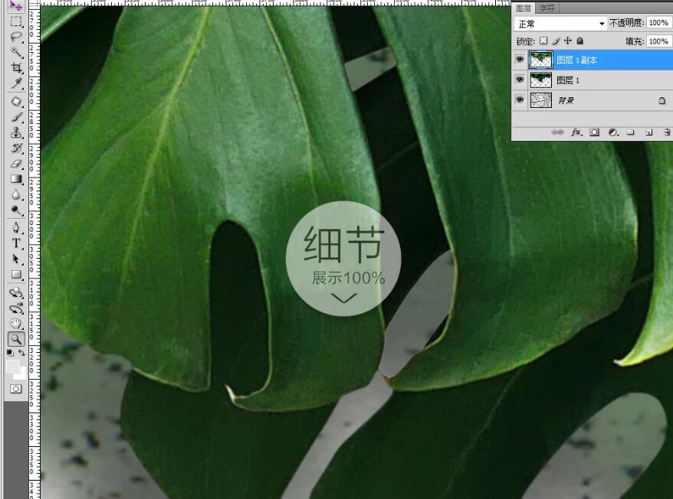673x499 pixels.
Task: Create a new layer group folder
Action: pos(630,132)
